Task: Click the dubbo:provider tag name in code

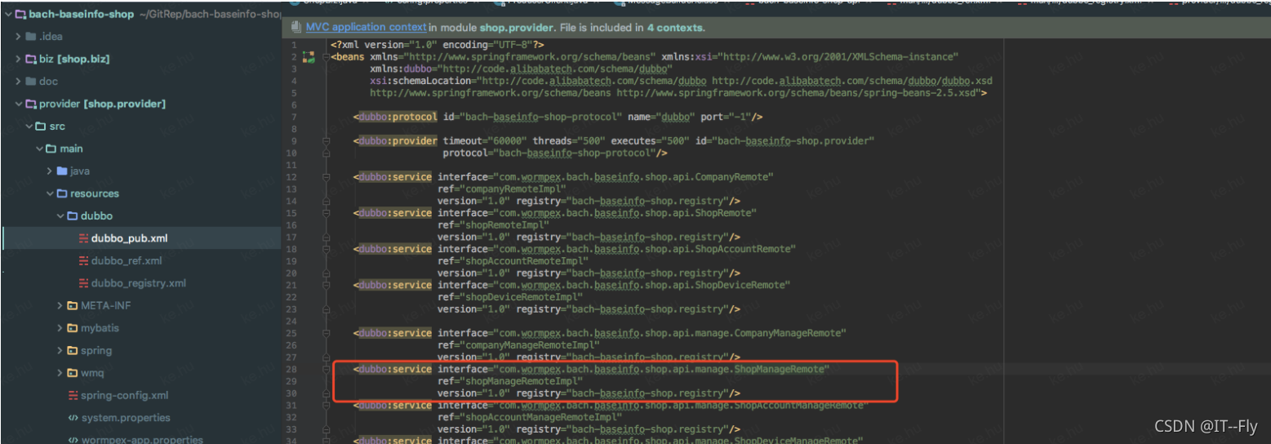Action: [398, 140]
